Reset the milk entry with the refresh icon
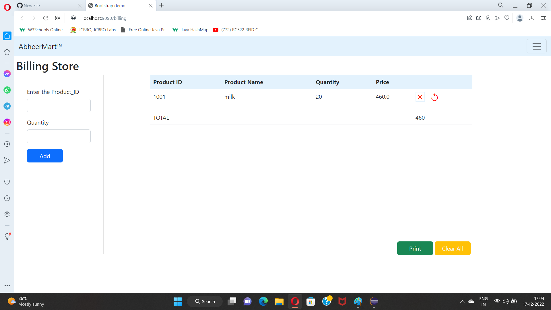The width and height of the screenshot is (551, 310). [x=434, y=97]
